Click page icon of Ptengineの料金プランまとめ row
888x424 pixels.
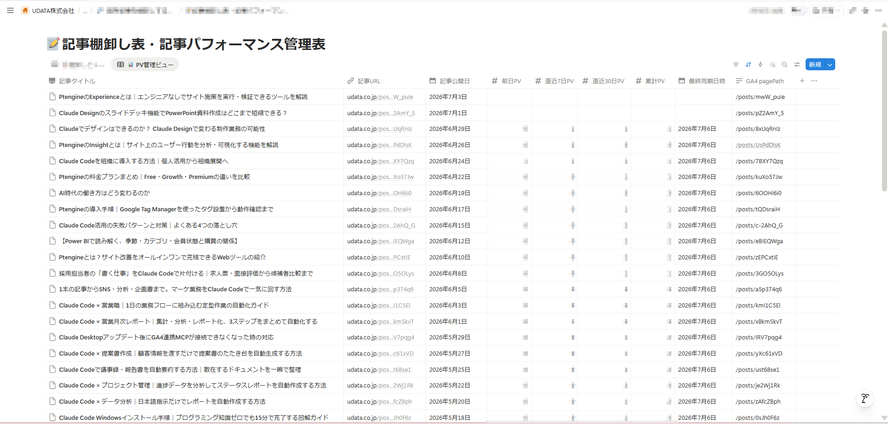point(52,177)
